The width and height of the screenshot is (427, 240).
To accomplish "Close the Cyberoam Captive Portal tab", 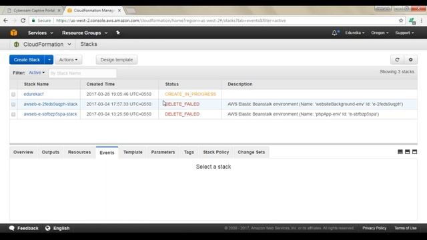I will [59, 11].
